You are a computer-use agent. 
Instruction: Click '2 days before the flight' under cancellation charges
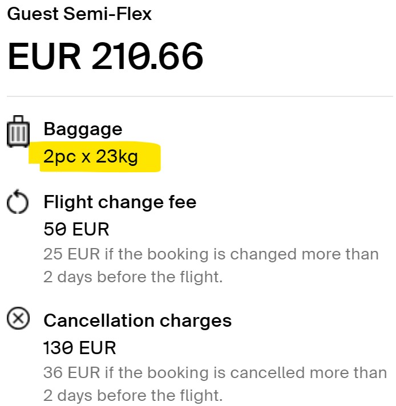133,396
